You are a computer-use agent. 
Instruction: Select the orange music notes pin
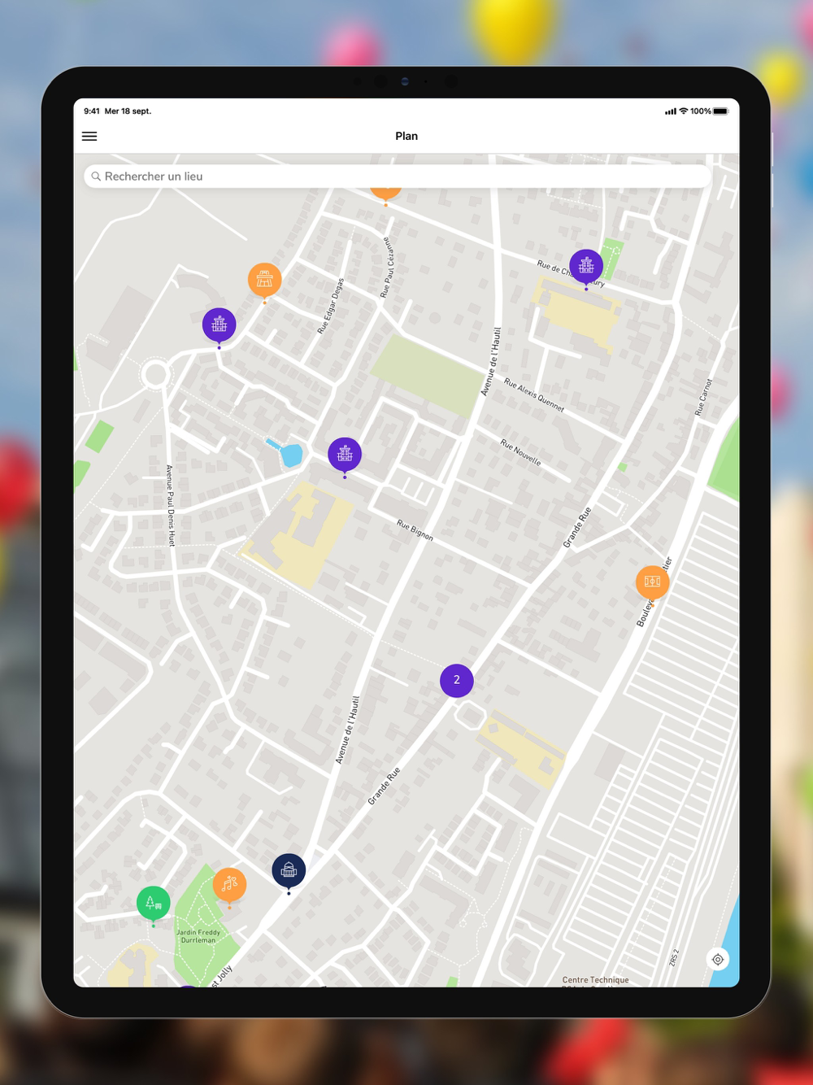(229, 885)
